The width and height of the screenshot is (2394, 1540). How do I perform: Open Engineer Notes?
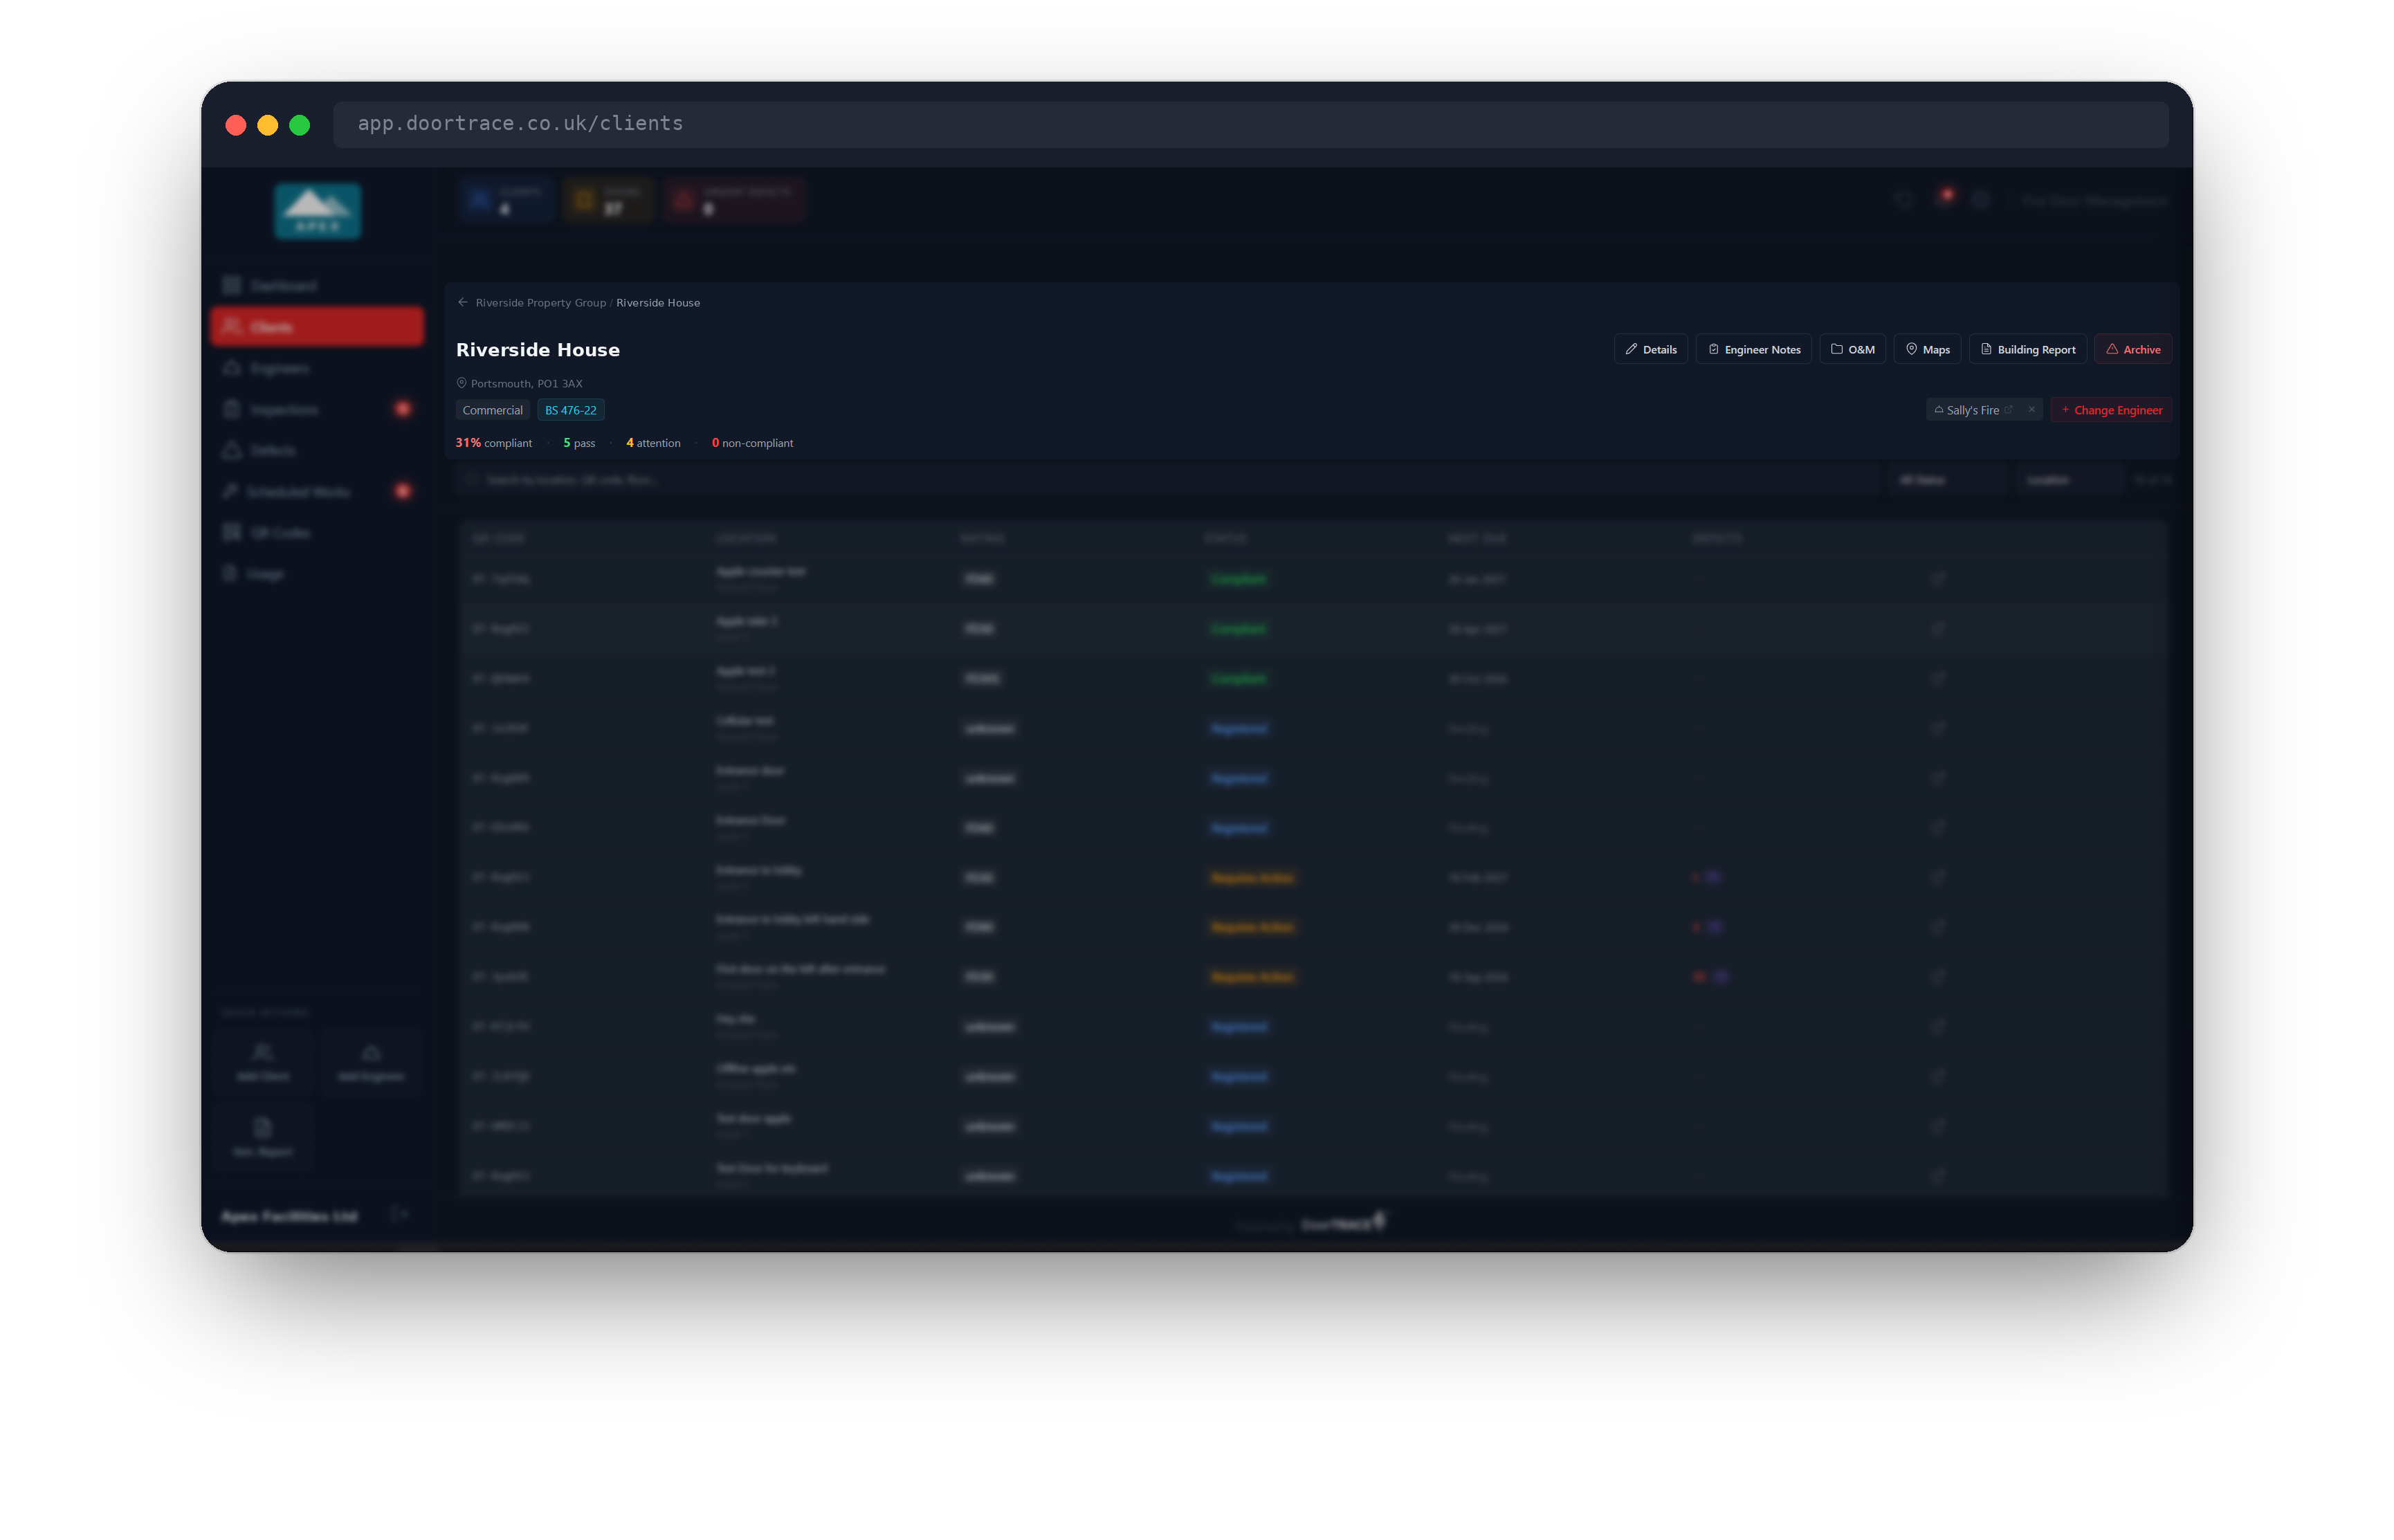[1753, 349]
